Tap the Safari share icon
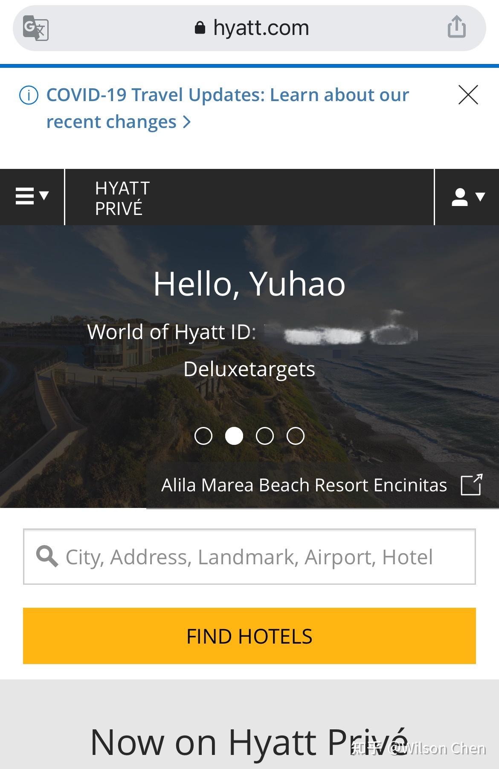This screenshot has height=769, width=499. (456, 26)
